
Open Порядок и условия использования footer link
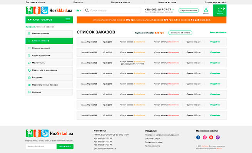pos(162,135)
